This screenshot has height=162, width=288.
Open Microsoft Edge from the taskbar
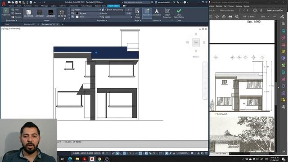point(70,159)
